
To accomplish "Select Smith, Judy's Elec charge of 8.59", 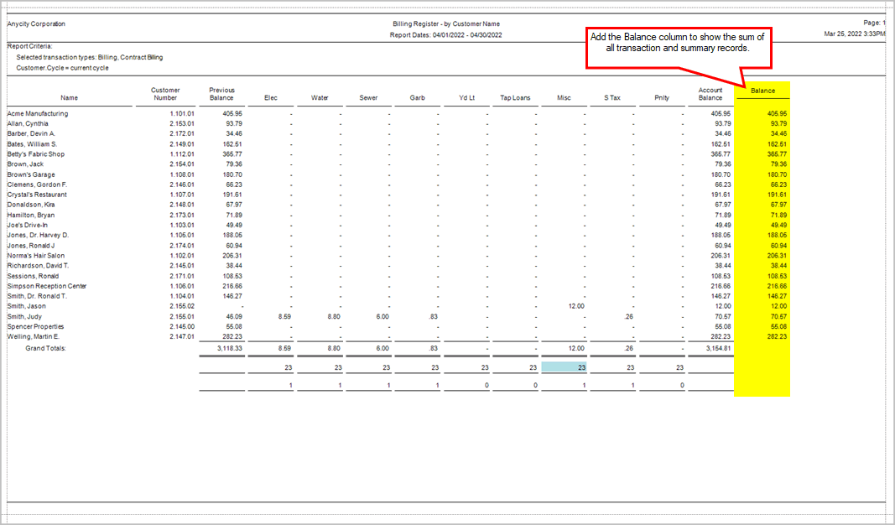I will [283, 316].
